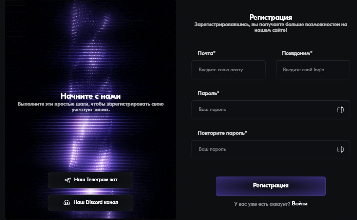Toggle visibility icon in Пароль field
This screenshot has width=357, height=220.
click(x=340, y=110)
